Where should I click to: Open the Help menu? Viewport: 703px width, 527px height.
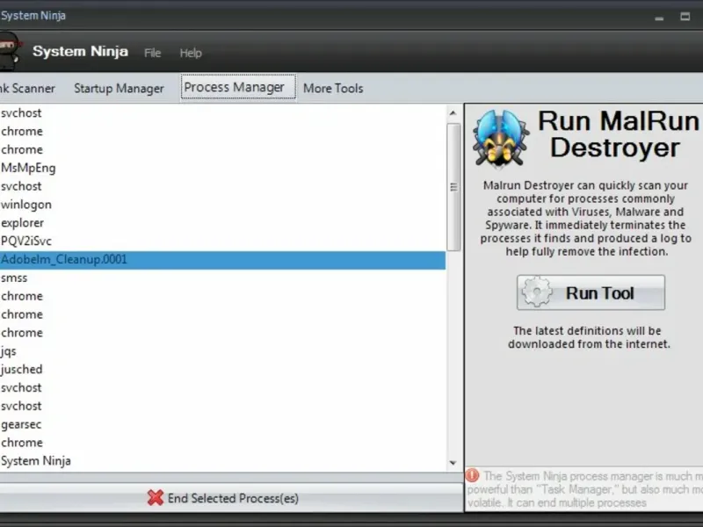pyautogui.click(x=191, y=53)
